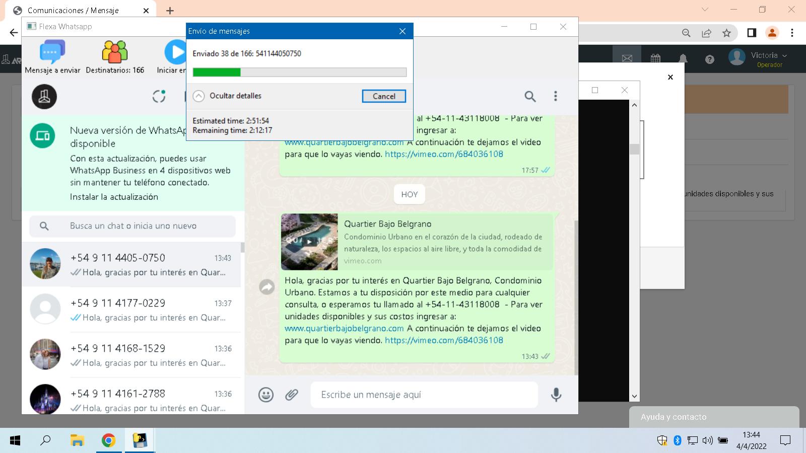Open the Windows notification center icon
This screenshot has width=806, height=453.
(785, 440)
